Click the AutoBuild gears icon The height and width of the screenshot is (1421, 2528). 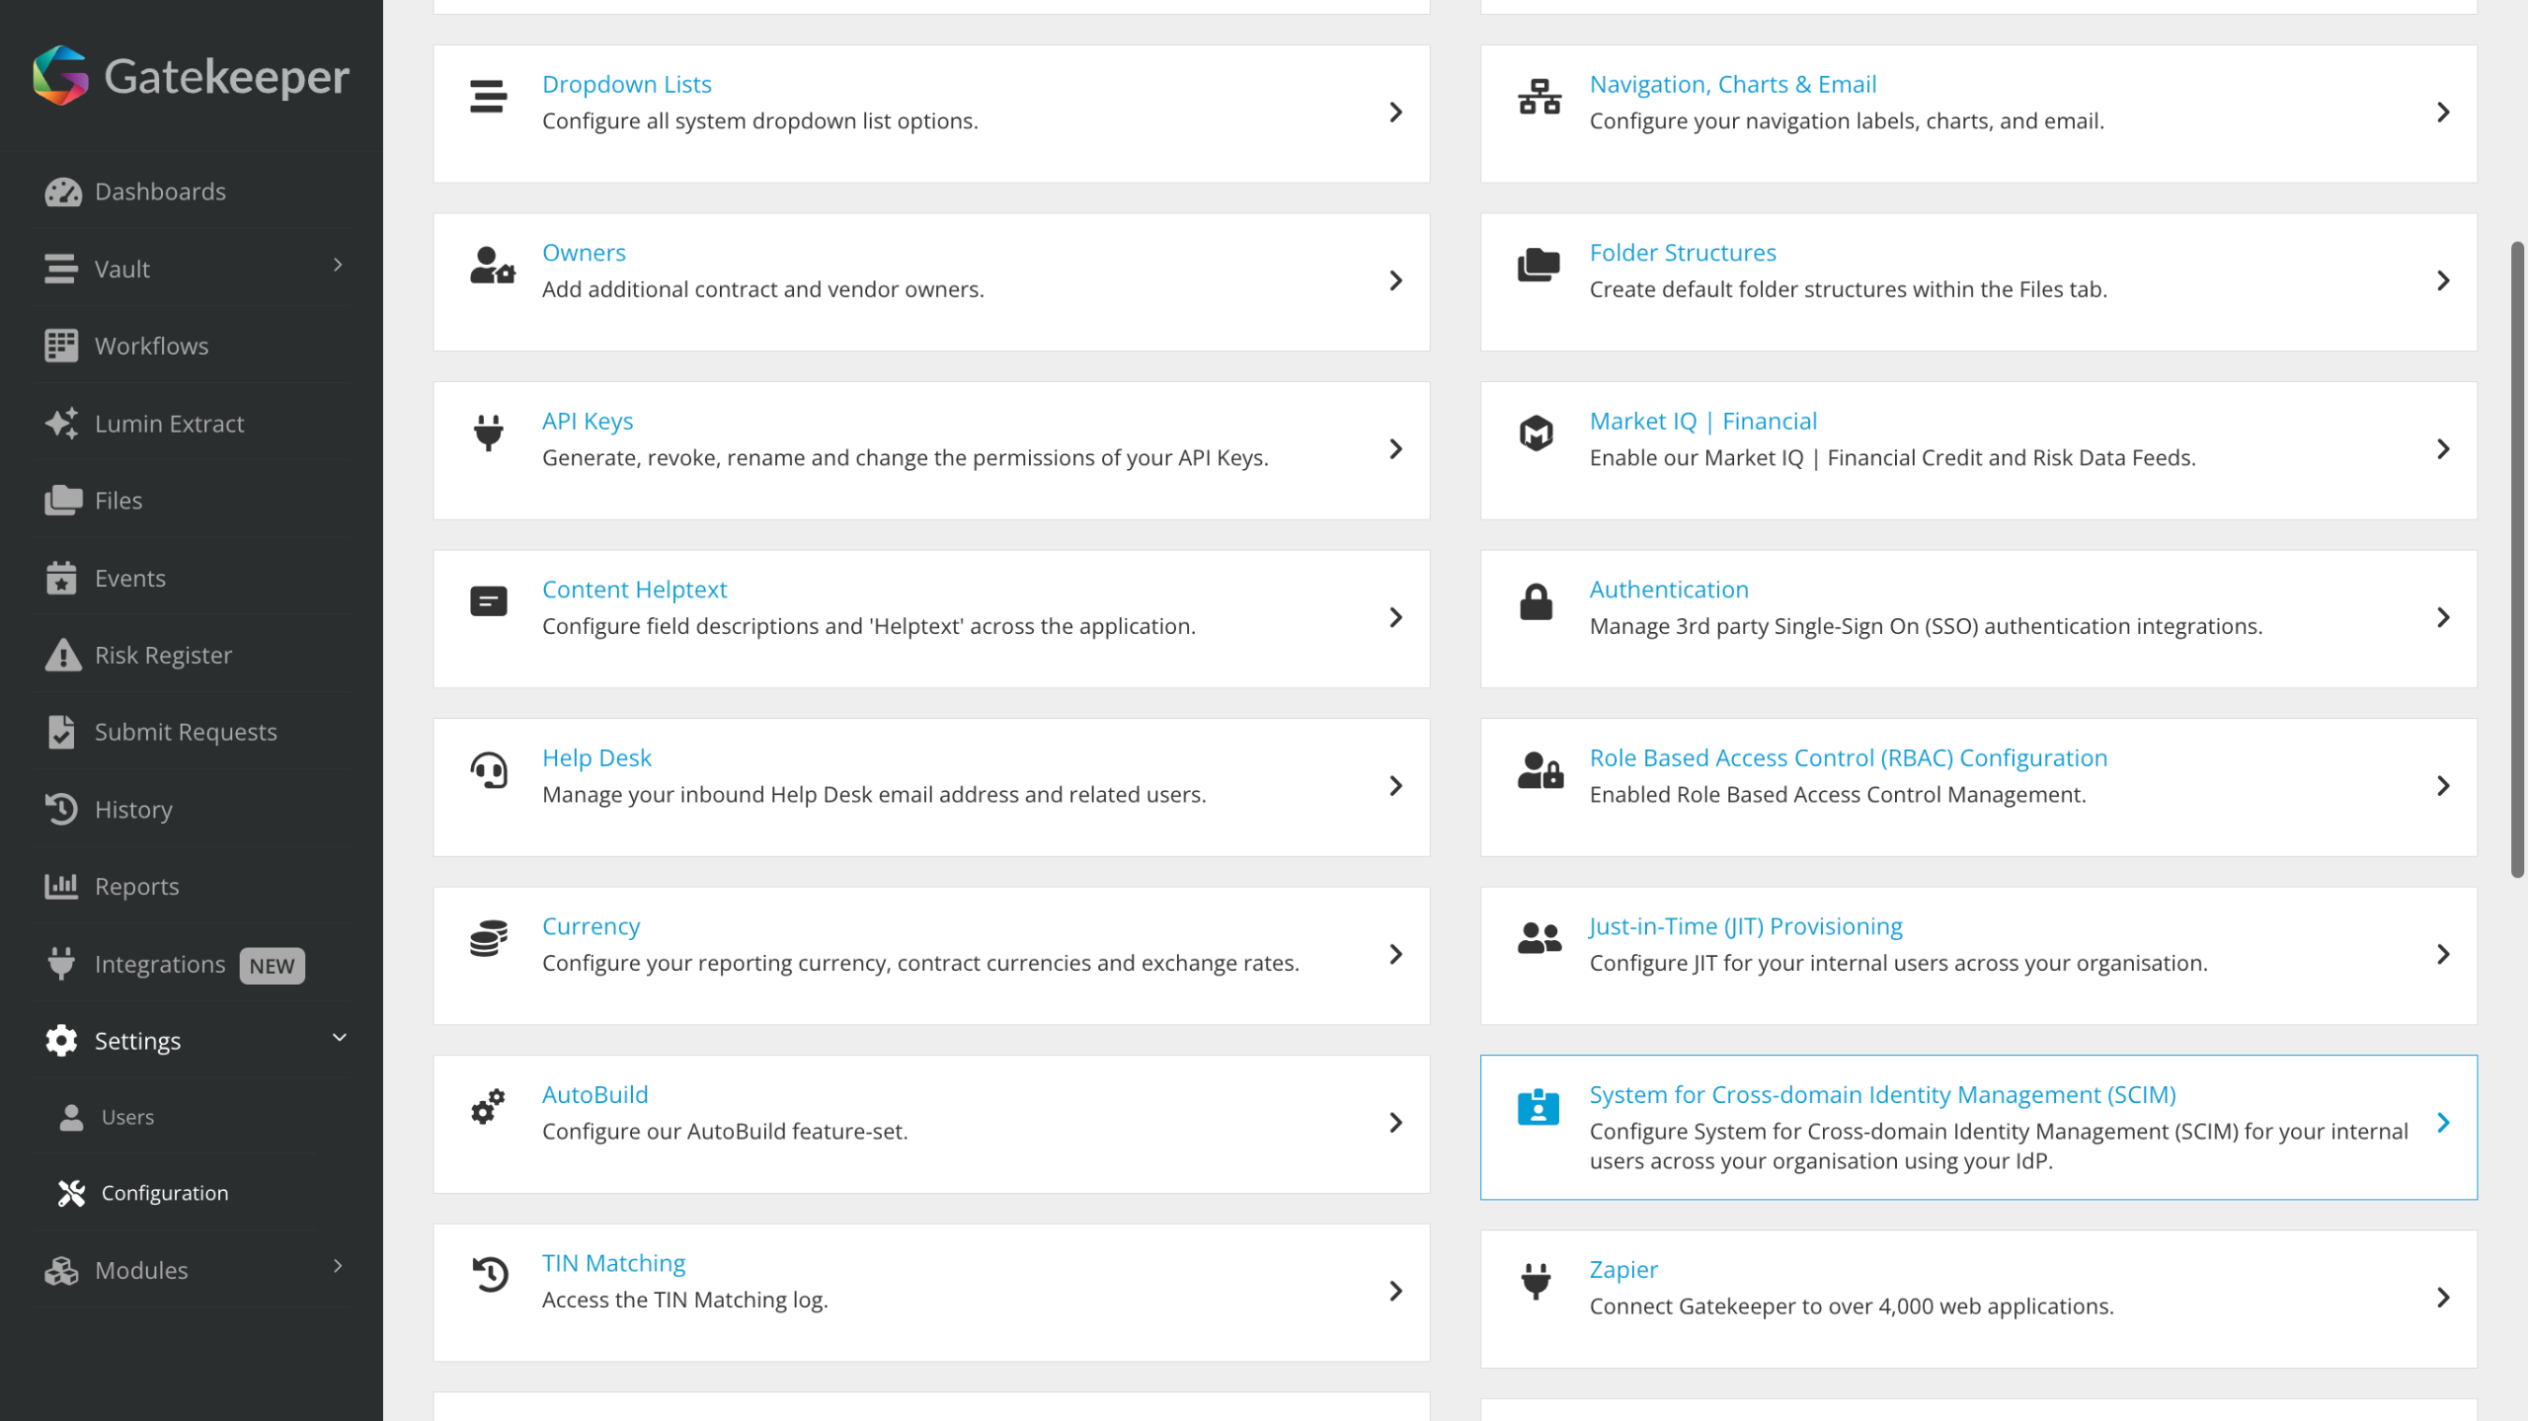pos(488,1106)
